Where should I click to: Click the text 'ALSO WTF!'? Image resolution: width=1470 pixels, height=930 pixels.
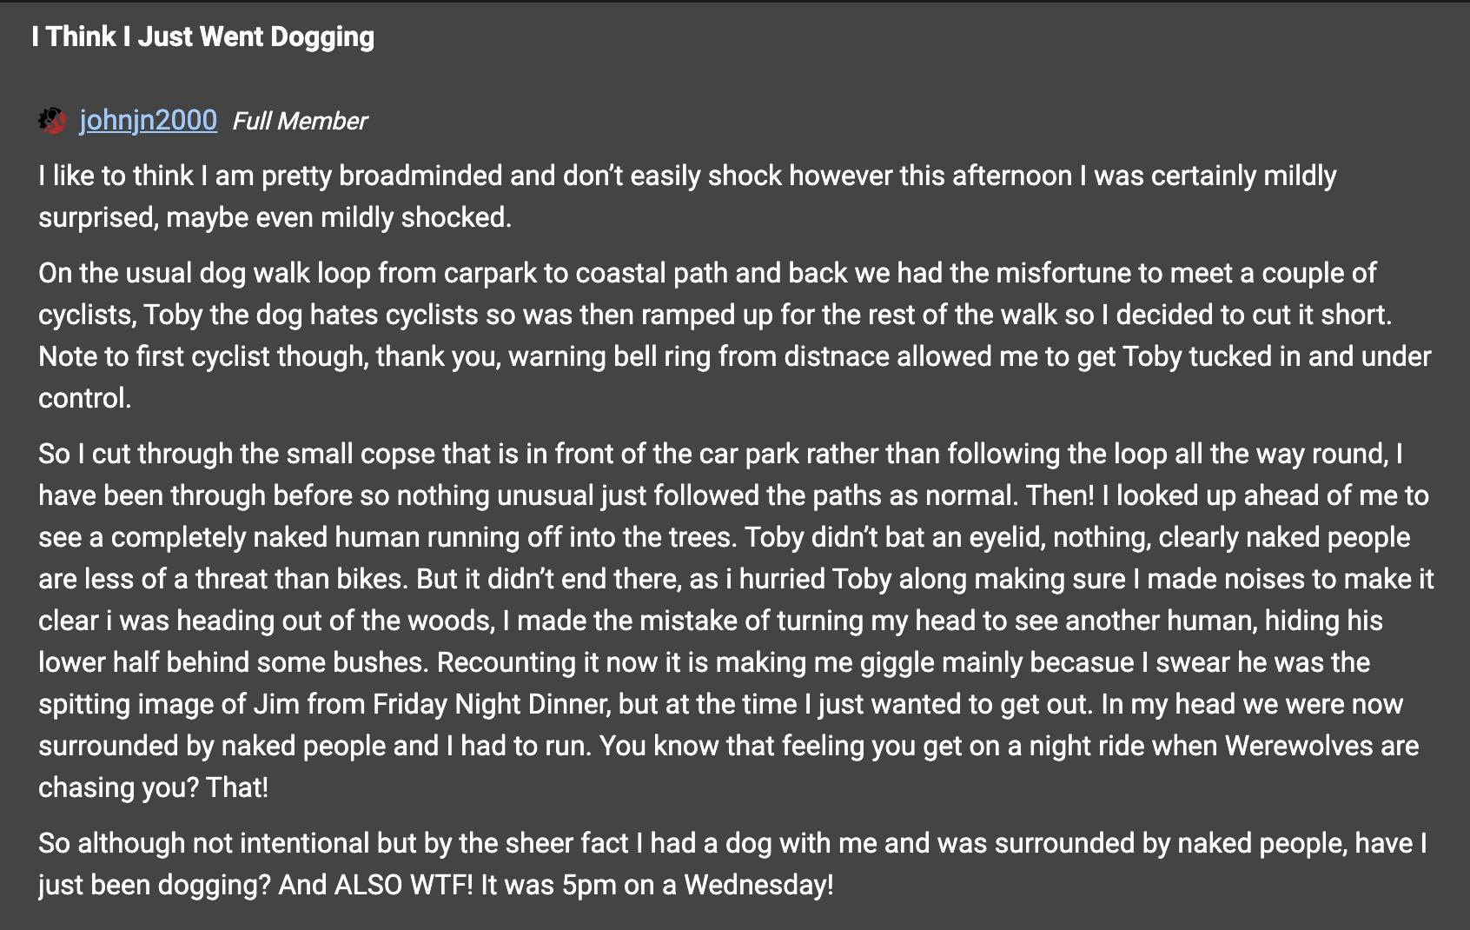(x=404, y=885)
